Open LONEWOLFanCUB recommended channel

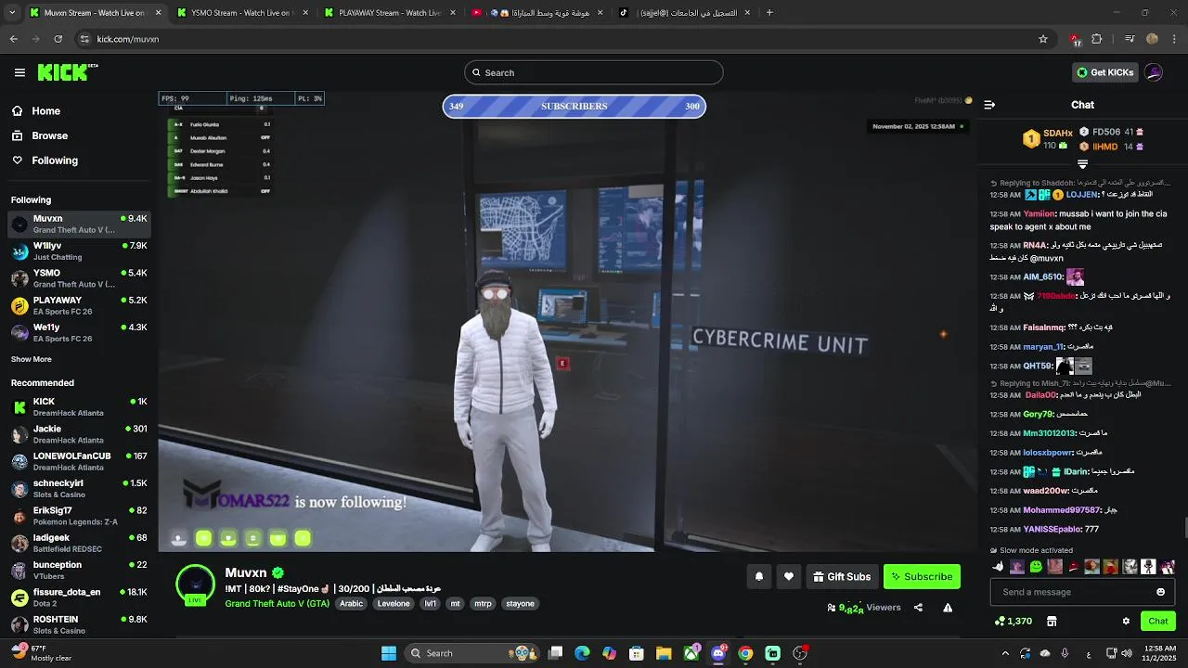coord(79,461)
